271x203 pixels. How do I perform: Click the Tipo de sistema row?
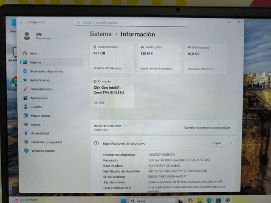[x=163, y=182]
